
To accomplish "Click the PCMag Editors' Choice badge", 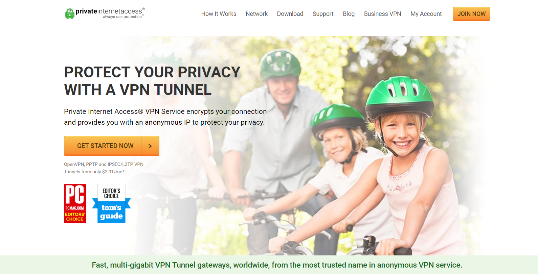I will pyautogui.click(x=75, y=203).
